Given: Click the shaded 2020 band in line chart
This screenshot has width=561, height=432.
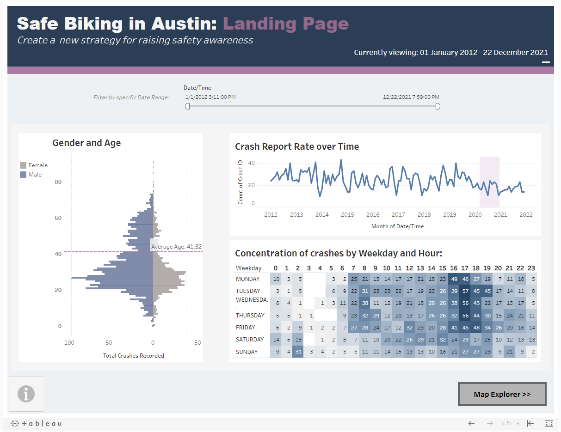Looking at the screenshot, I should click(x=489, y=182).
